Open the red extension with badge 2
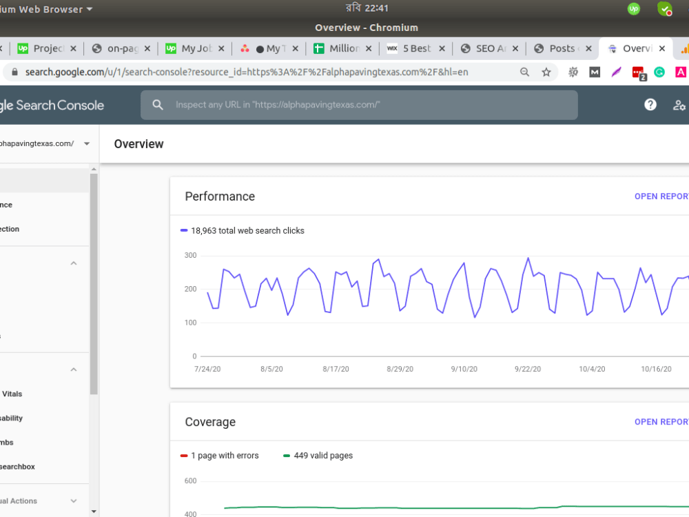This screenshot has height=517, width=689. [x=639, y=73]
